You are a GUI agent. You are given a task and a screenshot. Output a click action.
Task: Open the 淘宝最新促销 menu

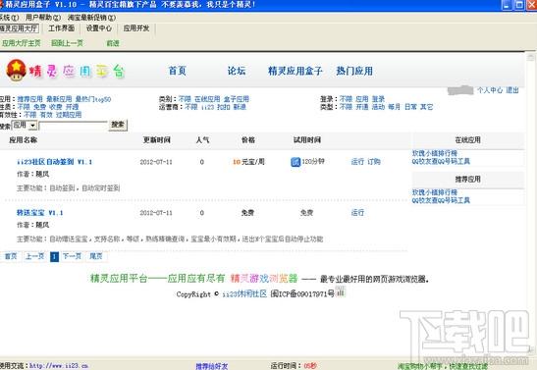point(91,17)
